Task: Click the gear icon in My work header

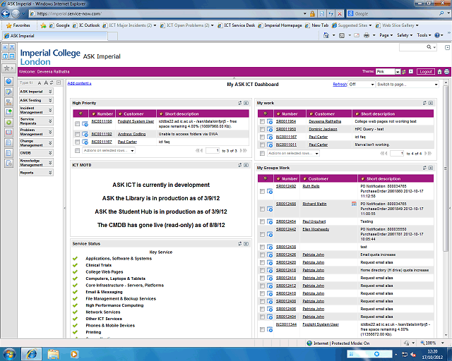Action: tap(264, 114)
